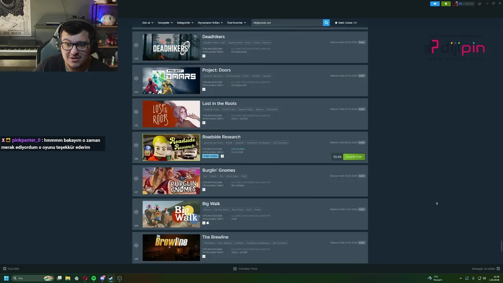Click the Windows platform icon under Deadhikers
Viewport: 503px width, 283px height.
(x=204, y=56)
